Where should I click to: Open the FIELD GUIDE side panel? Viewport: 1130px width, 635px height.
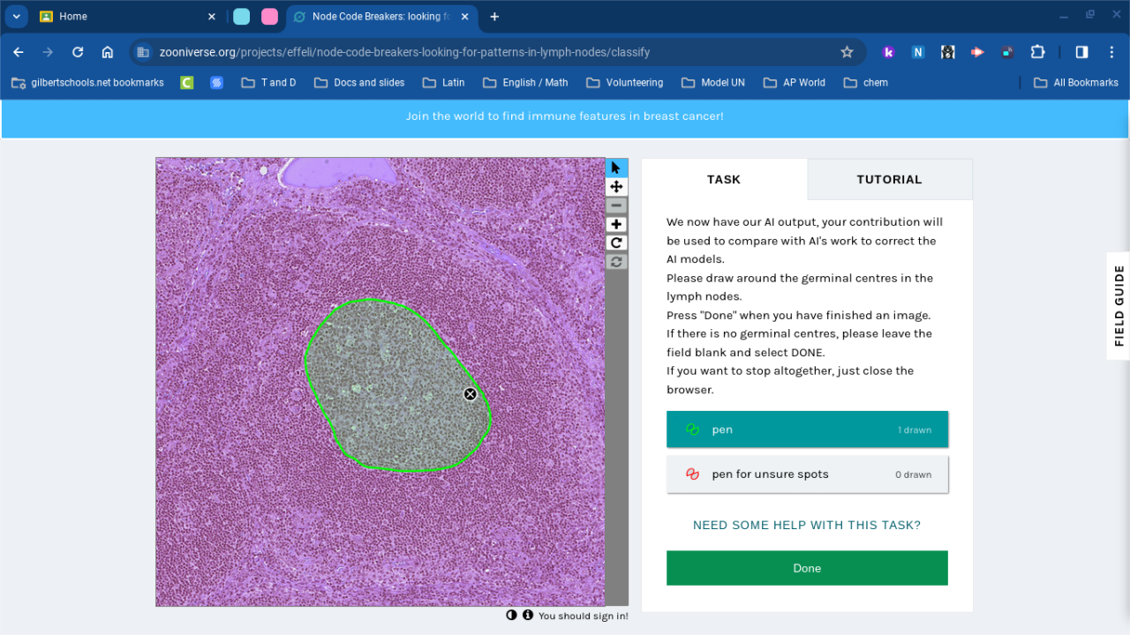tap(1119, 306)
